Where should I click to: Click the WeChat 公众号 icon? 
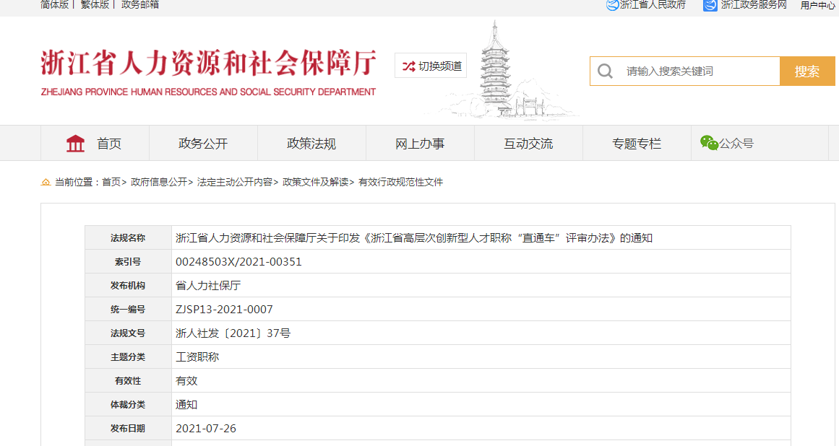click(x=709, y=143)
